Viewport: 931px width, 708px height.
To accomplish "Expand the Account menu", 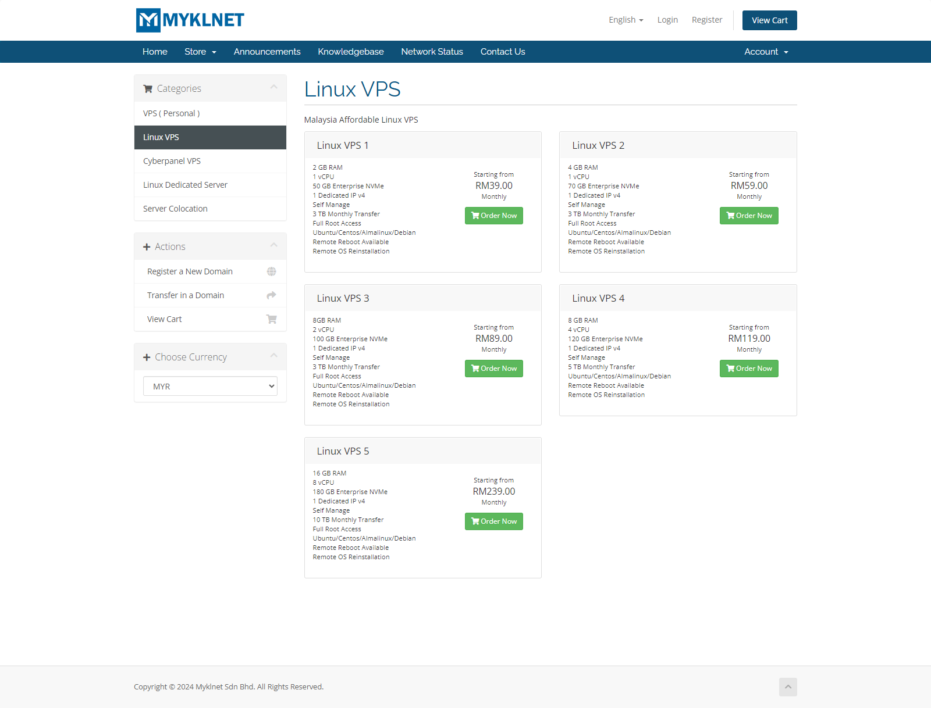I will (766, 52).
